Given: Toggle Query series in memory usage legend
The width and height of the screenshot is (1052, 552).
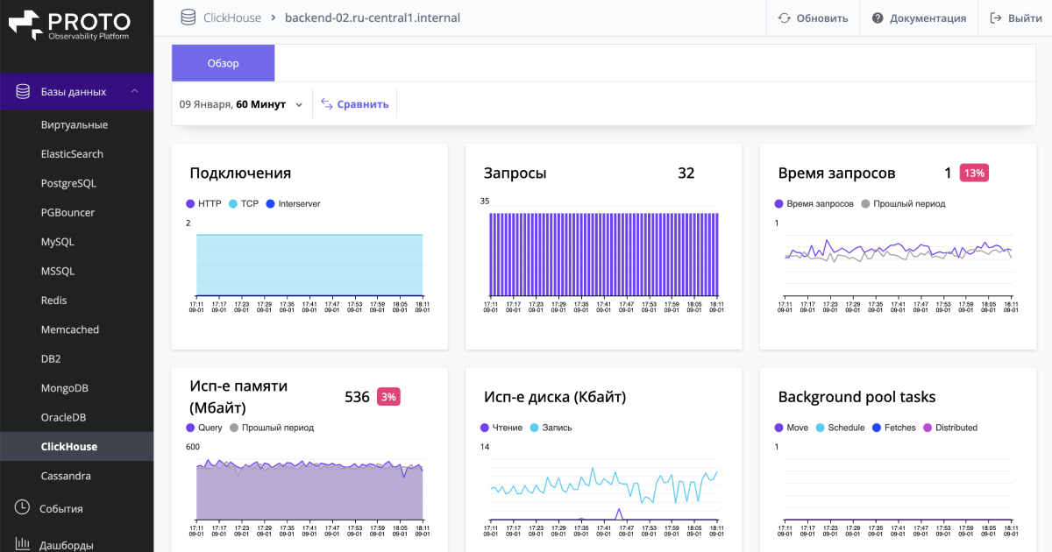Looking at the screenshot, I should [x=204, y=428].
